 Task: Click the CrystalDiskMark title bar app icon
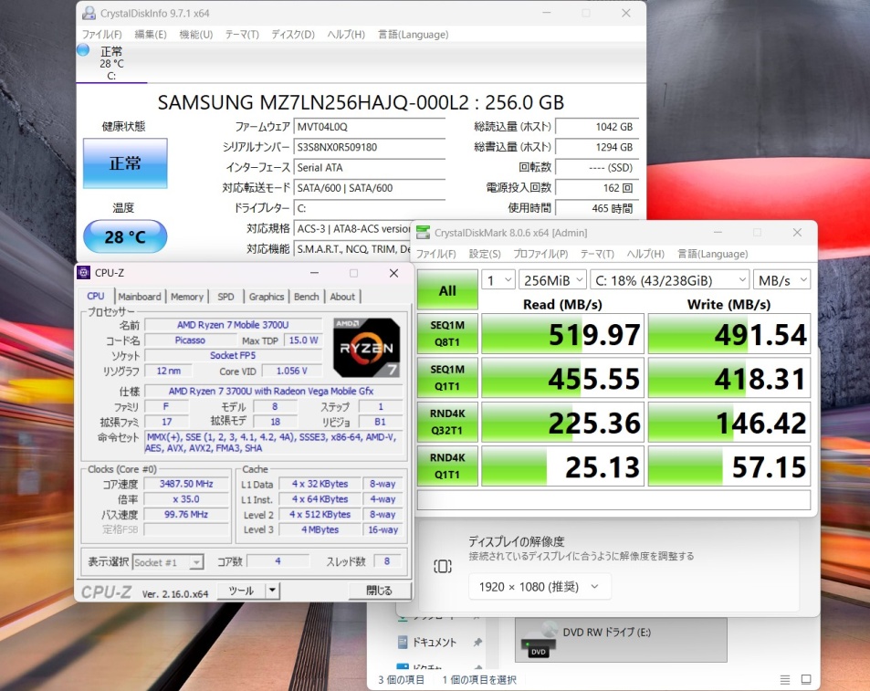click(423, 233)
